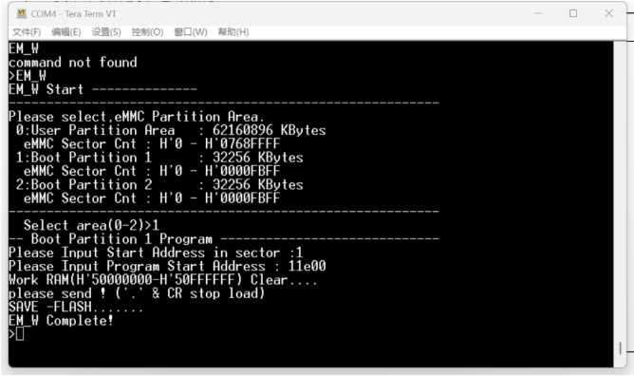Click the "1:Boot Partition 1" size line
This screenshot has height=376, width=634.
coord(159,158)
